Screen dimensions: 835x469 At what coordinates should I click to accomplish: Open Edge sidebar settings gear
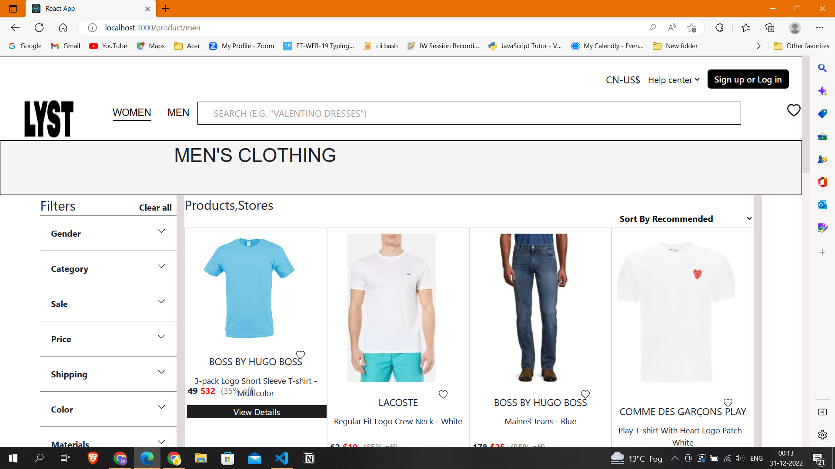pos(822,435)
